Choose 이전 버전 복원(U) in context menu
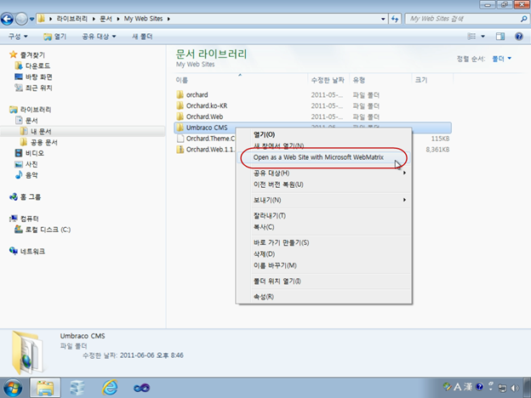This screenshot has width=531, height=398. pos(324,185)
